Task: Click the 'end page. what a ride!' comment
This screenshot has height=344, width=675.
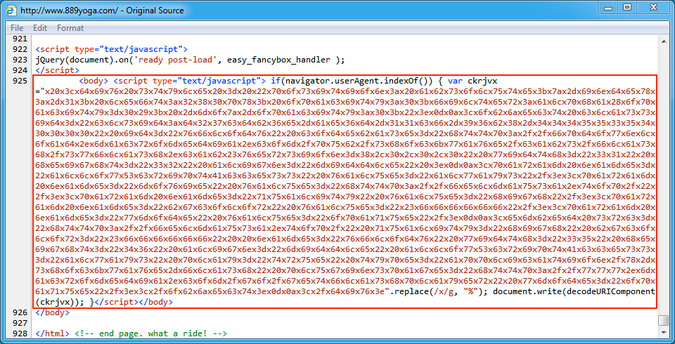Action: point(150,333)
